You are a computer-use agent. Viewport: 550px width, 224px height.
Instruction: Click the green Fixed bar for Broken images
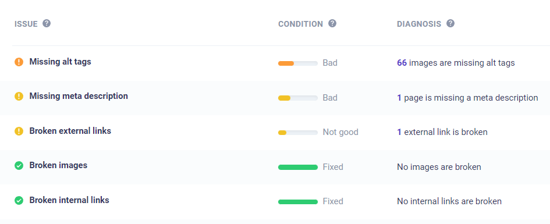298,167
